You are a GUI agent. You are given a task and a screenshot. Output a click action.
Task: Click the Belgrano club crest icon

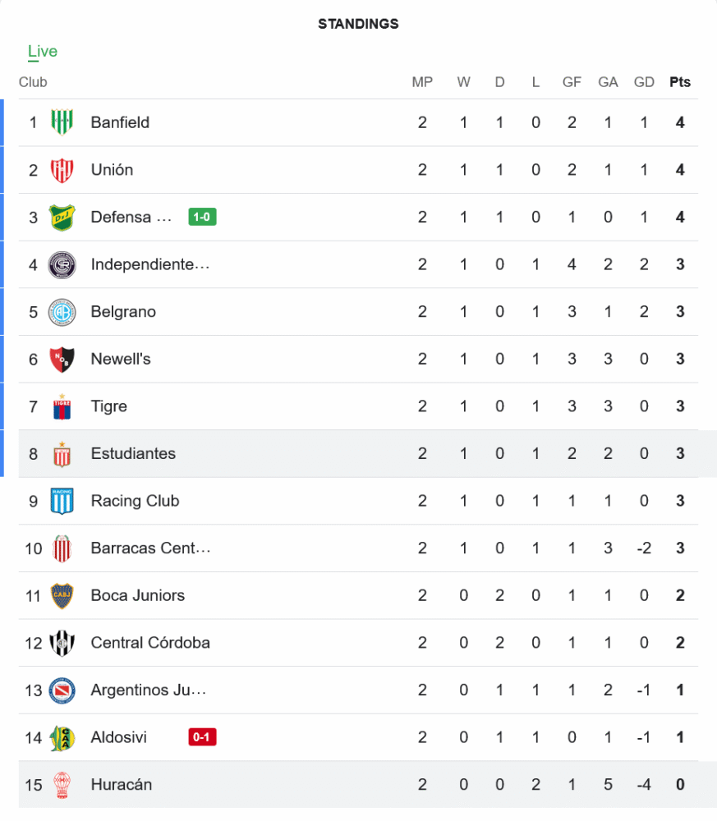click(x=62, y=312)
